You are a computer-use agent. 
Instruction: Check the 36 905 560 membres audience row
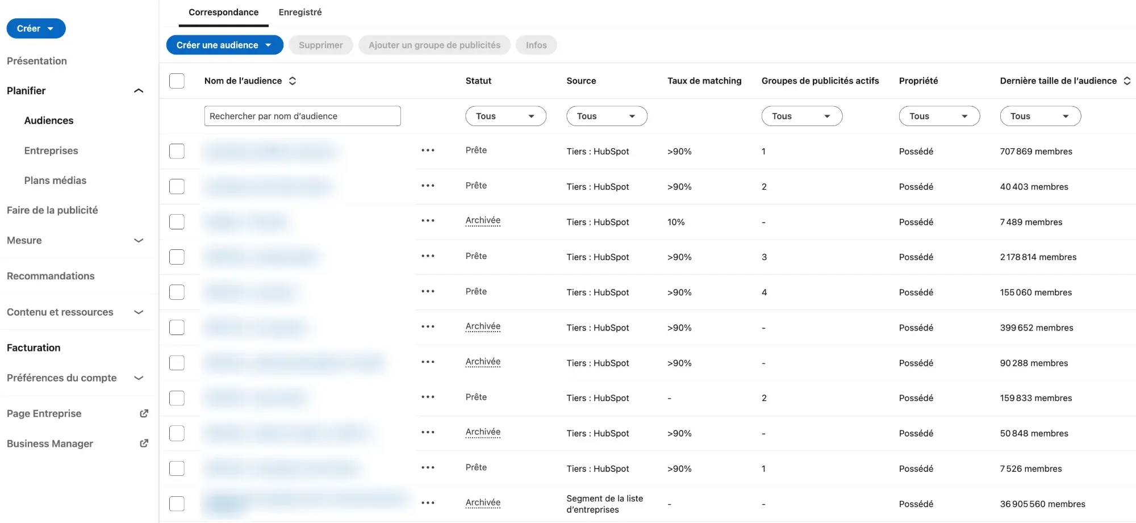click(177, 504)
